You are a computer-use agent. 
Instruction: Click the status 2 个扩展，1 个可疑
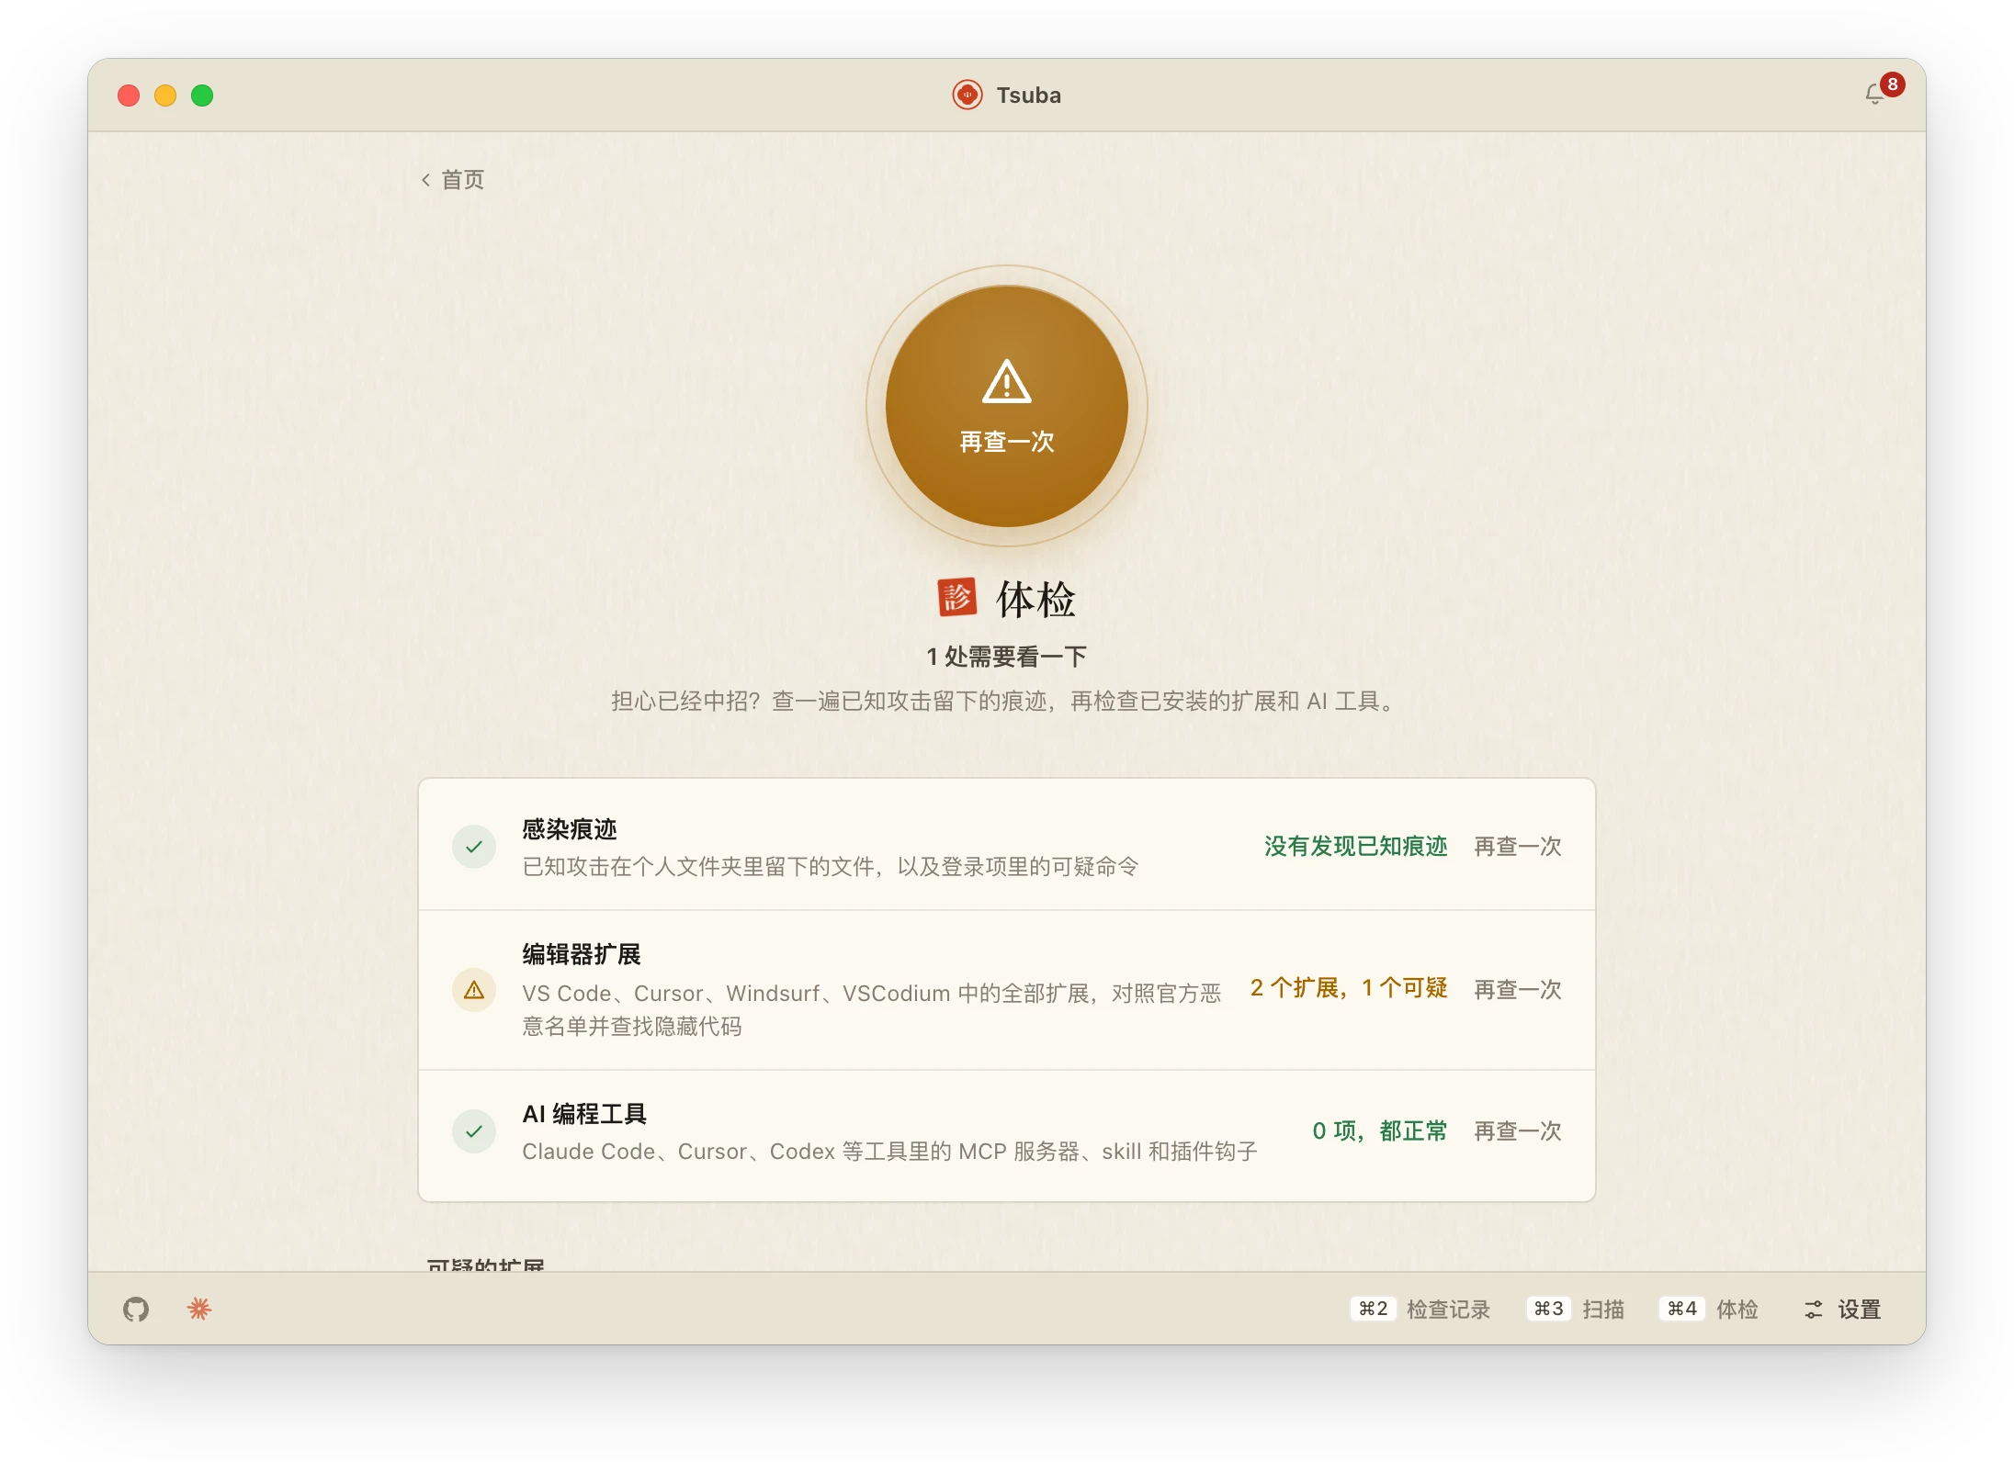coord(1349,988)
